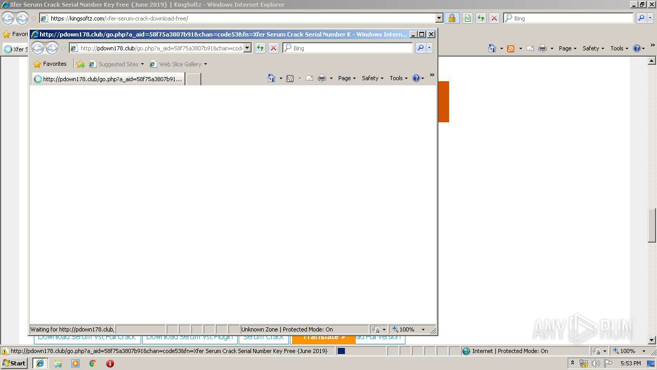Click security lock icon in main address bar
The image size is (657, 370).
(452, 18)
